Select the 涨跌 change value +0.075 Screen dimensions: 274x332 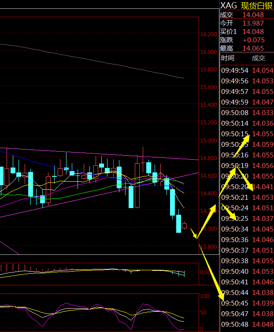click(x=253, y=40)
